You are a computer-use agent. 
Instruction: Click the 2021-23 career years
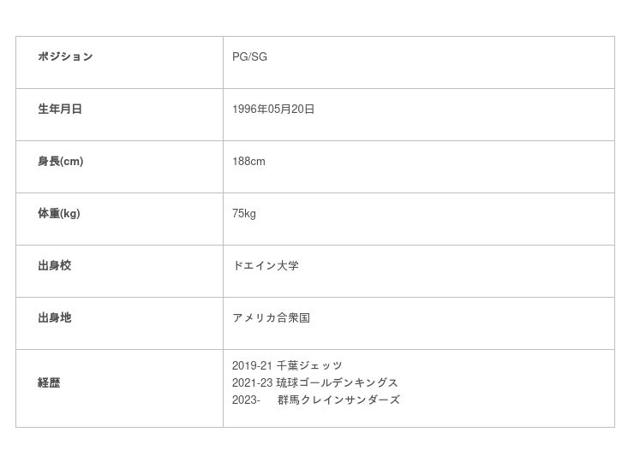(x=251, y=383)
